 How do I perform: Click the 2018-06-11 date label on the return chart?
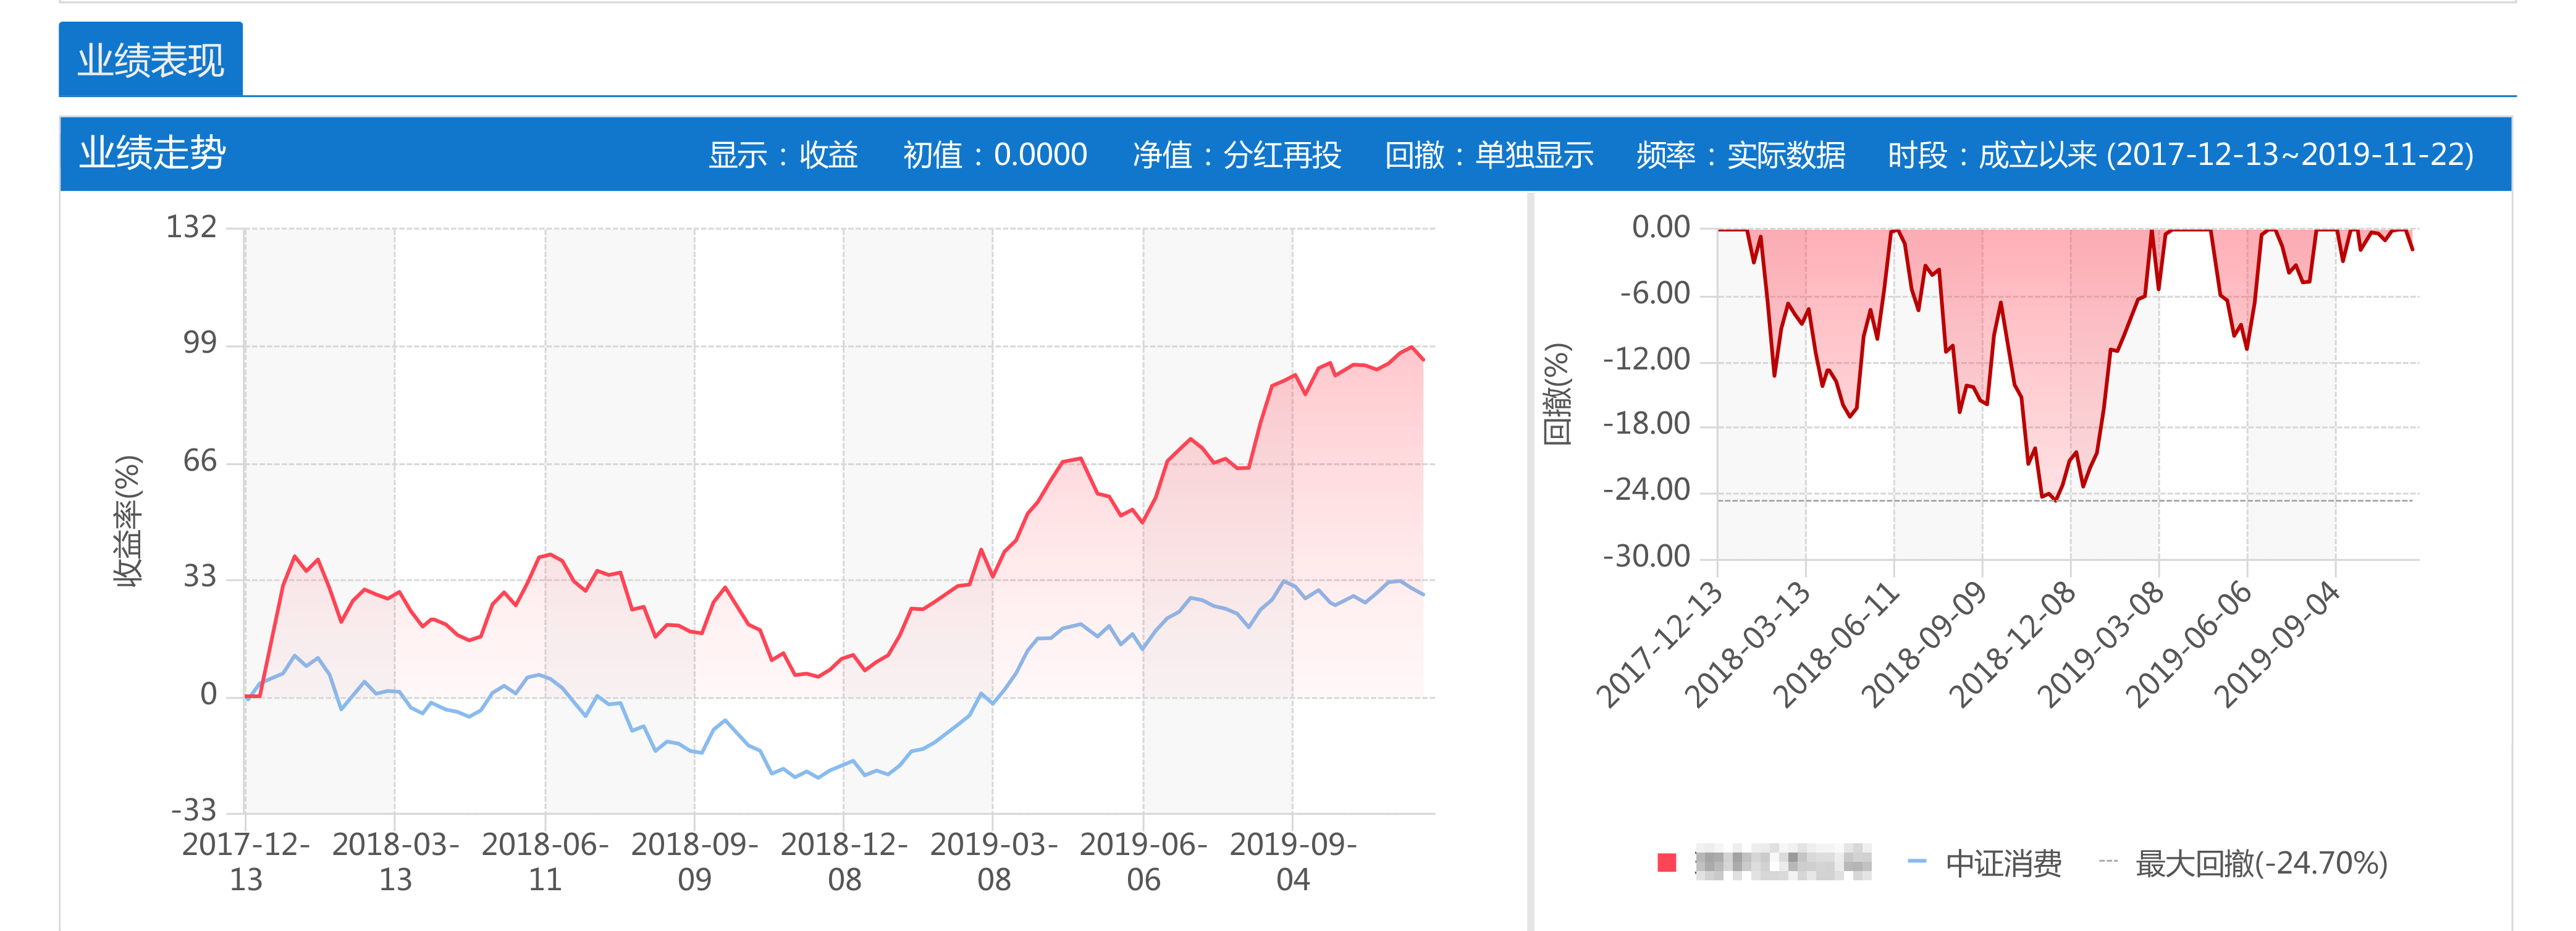pos(545,862)
